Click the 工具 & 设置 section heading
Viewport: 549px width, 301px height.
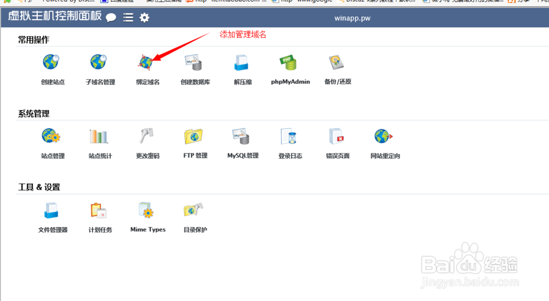pos(39,188)
